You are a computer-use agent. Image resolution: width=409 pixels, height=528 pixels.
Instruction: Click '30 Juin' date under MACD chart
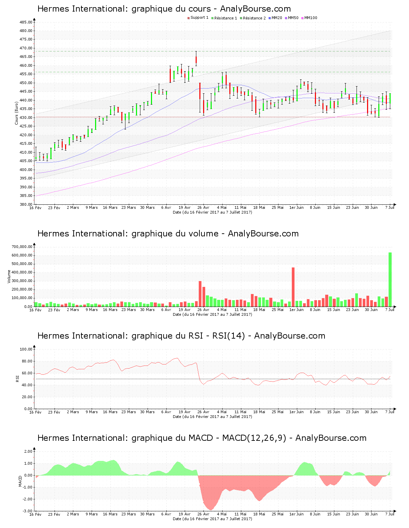371,514
